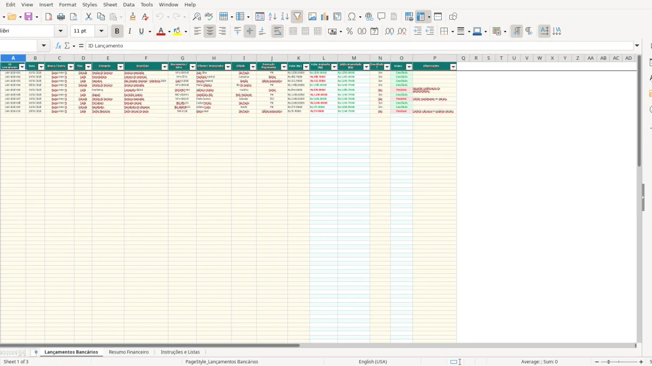Switch to Resumo Financeiro sheet tab
652x366 pixels.
(129, 352)
